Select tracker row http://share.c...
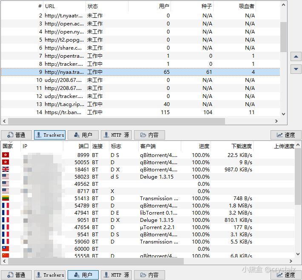This screenshot has height=280, width=302. pos(140,48)
